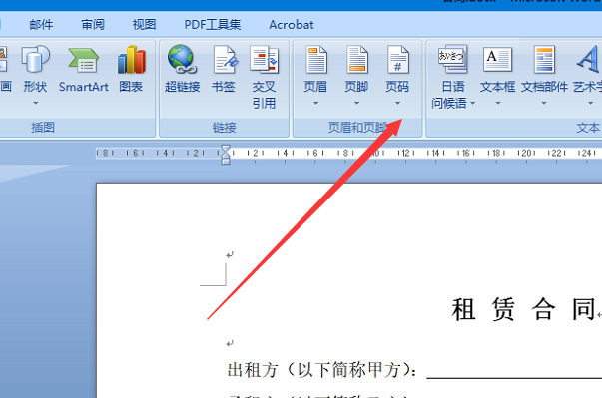The image size is (602, 398).
Task: Expand the 页眉 dropdown arrow
Action: click(315, 103)
